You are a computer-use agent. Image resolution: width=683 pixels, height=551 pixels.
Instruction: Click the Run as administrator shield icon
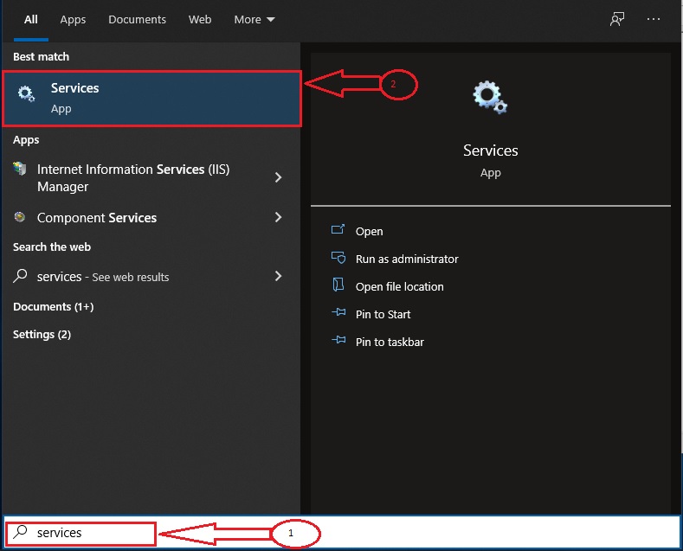tap(338, 259)
